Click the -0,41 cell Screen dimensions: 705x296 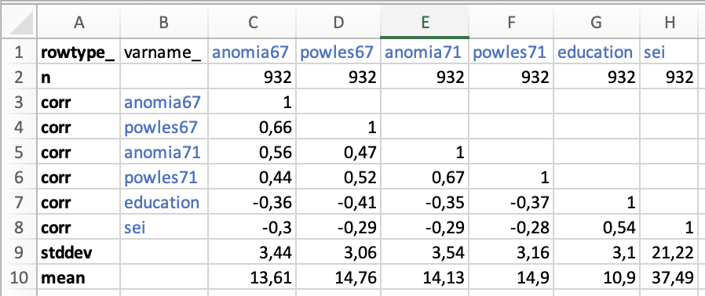click(338, 203)
